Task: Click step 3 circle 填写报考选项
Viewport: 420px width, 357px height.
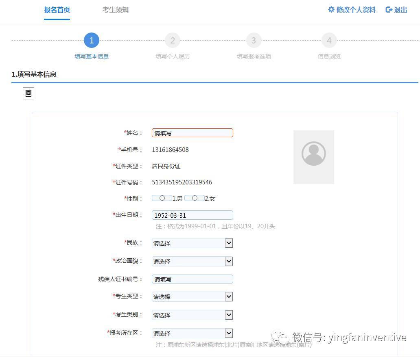Action: click(x=254, y=41)
